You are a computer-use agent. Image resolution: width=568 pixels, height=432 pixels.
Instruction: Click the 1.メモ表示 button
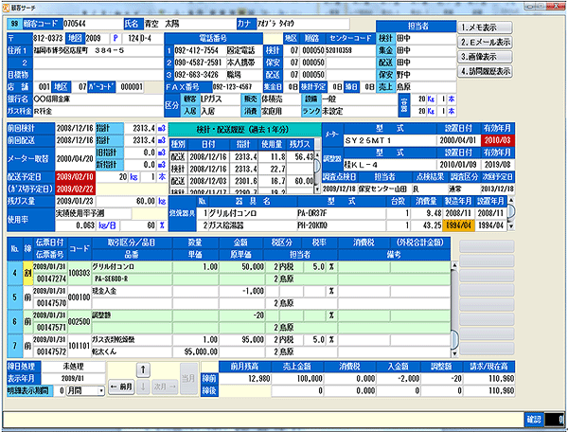click(x=485, y=27)
